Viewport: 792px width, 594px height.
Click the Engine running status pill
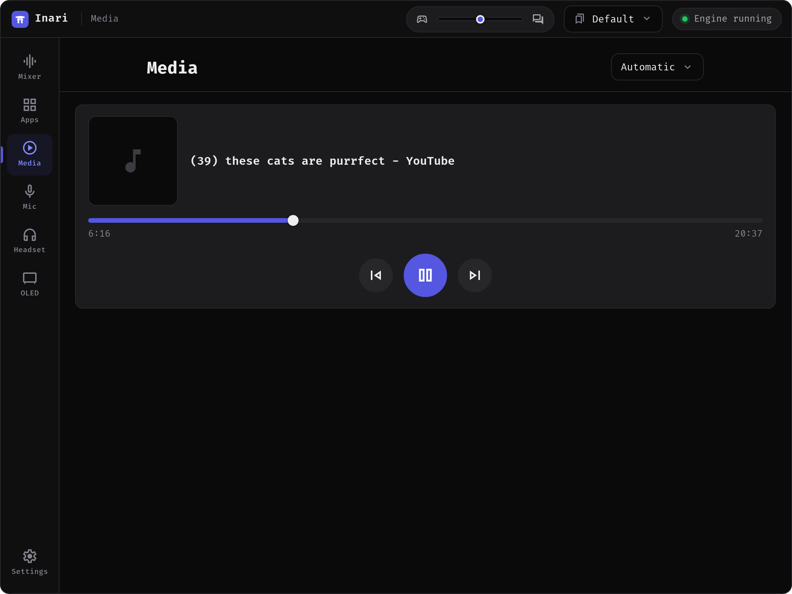tap(727, 19)
